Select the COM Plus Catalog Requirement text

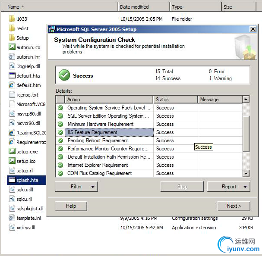point(100,173)
